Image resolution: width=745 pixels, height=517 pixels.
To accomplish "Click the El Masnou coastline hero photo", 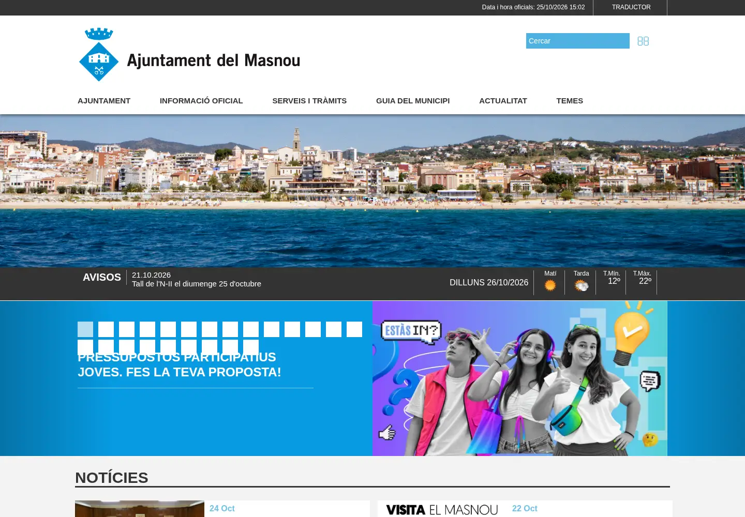I will pyautogui.click(x=373, y=191).
